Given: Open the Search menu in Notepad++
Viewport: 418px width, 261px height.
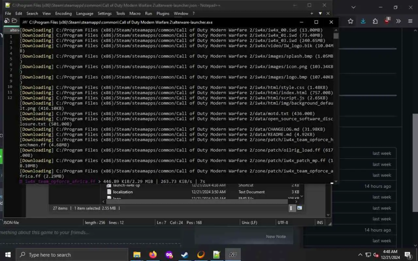Looking at the screenshot, I should (x=32, y=13).
